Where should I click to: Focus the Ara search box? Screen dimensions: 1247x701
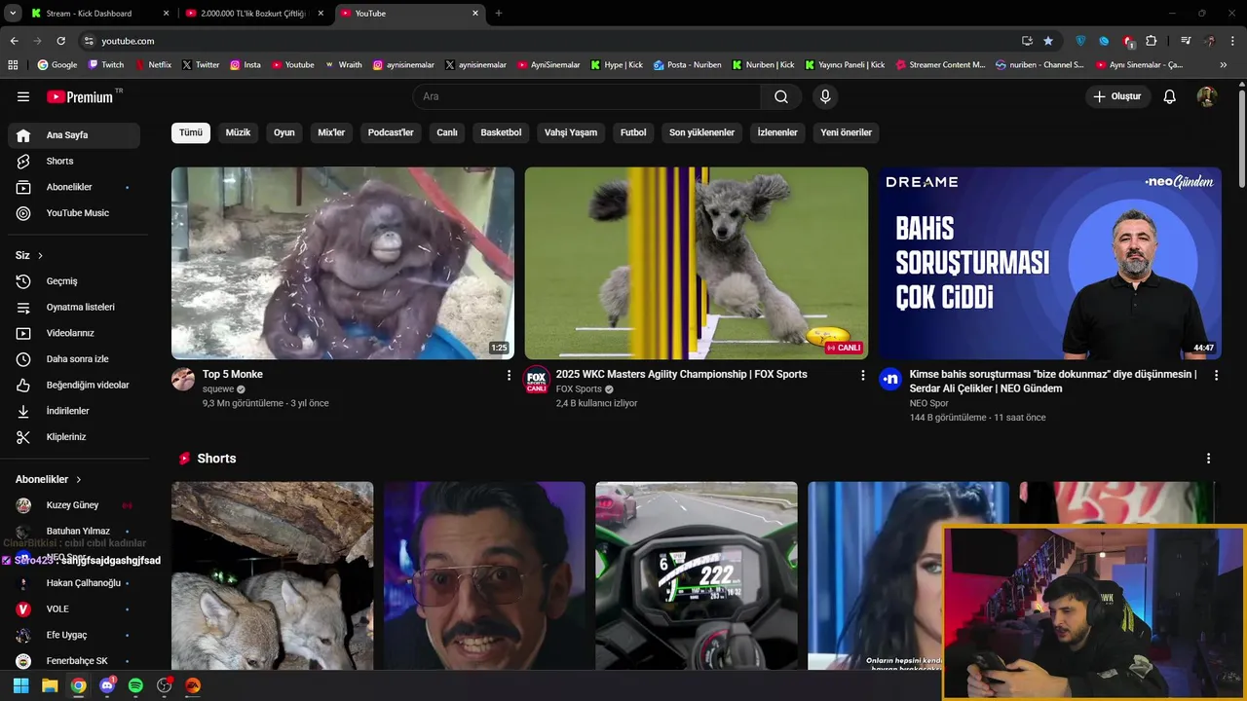[x=587, y=96]
